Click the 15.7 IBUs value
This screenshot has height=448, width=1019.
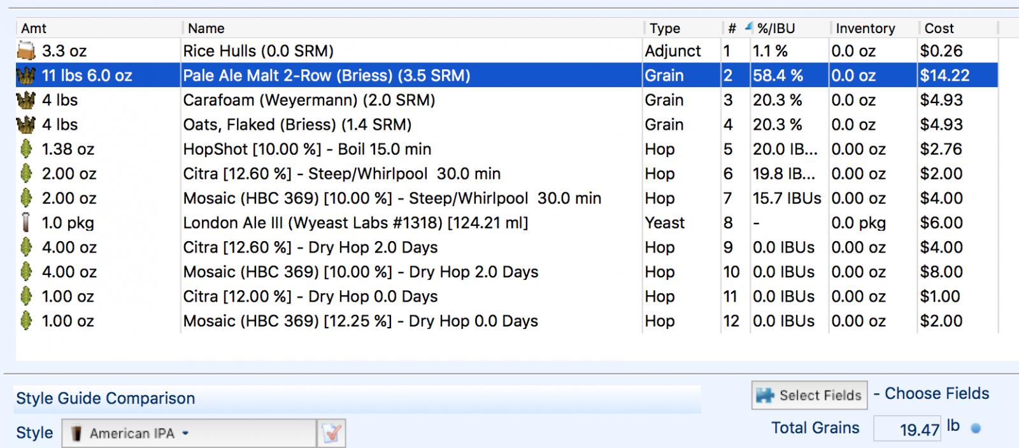click(x=787, y=199)
